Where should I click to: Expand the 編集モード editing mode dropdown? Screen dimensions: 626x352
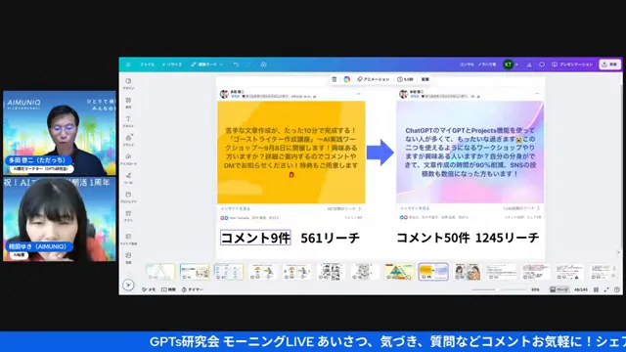click(206, 65)
